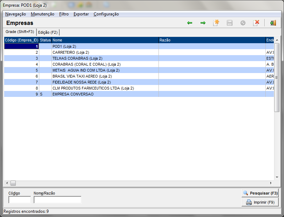
Task: Select row FIDELIDADE NOSSA REDE (Loja 2)
Action: tap(139, 82)
